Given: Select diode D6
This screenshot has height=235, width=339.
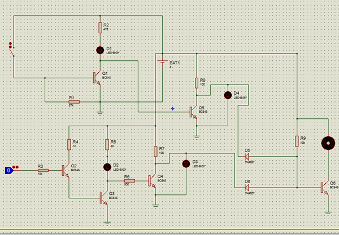Looking at the screenshot, I should point(247,188).
